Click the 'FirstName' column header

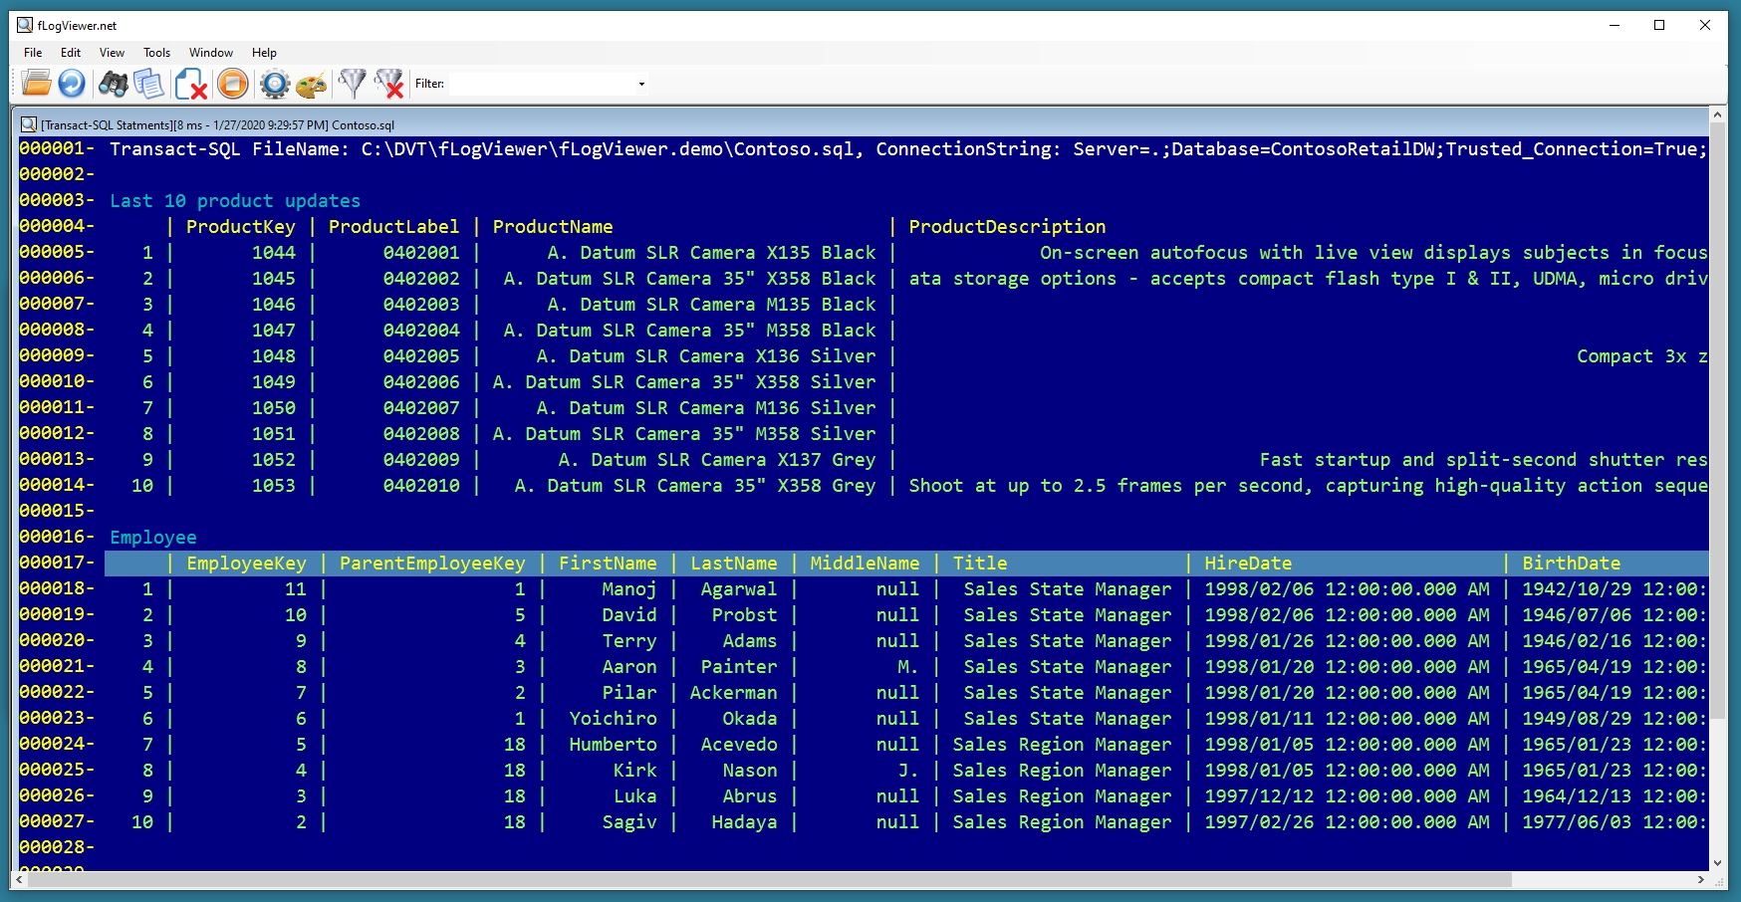[608, 564]
